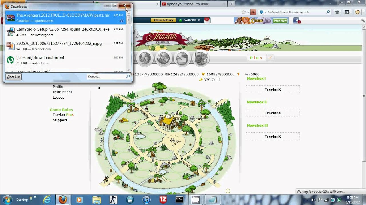Open Travian statistics pie-chart round icon
366x205 pixels.
click(182, 58)
